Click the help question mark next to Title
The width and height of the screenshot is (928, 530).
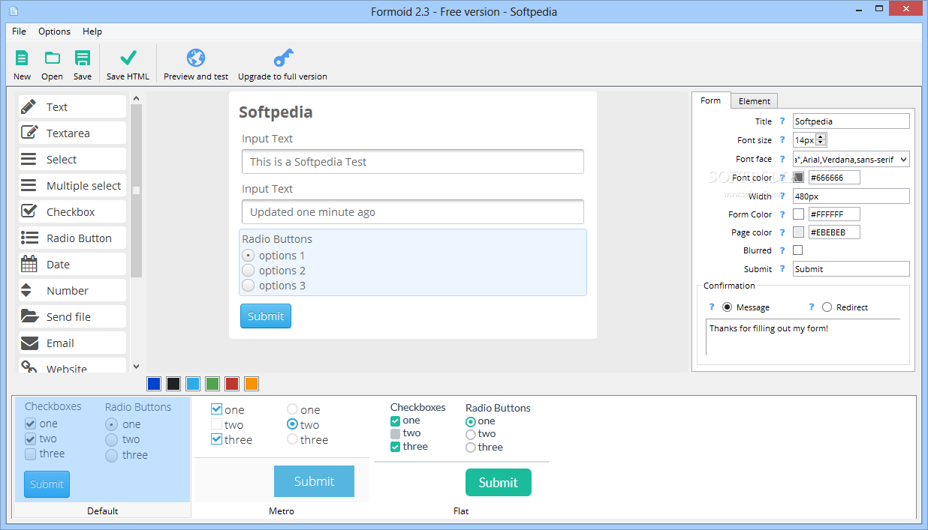pyautogui.click(x=782, y=121)
